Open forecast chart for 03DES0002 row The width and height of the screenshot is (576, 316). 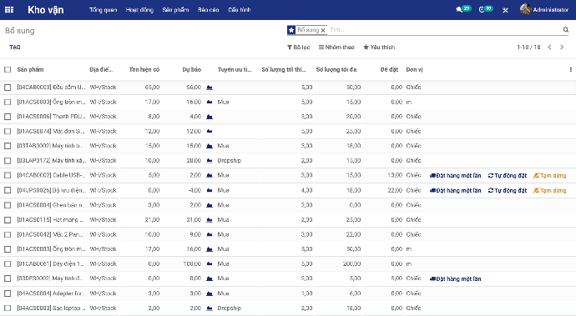(210, 278)
